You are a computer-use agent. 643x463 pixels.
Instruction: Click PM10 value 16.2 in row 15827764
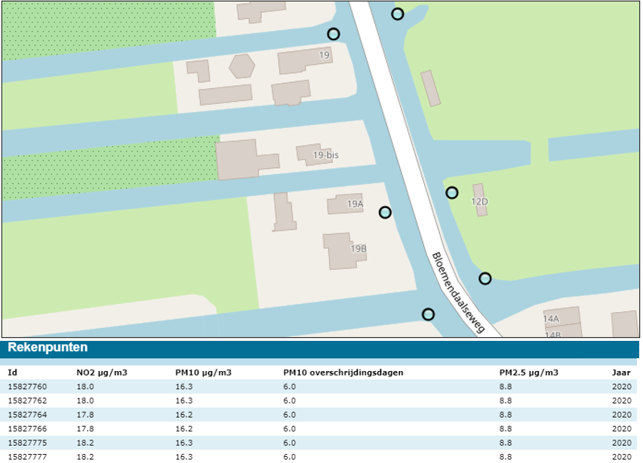click(183, 415)
